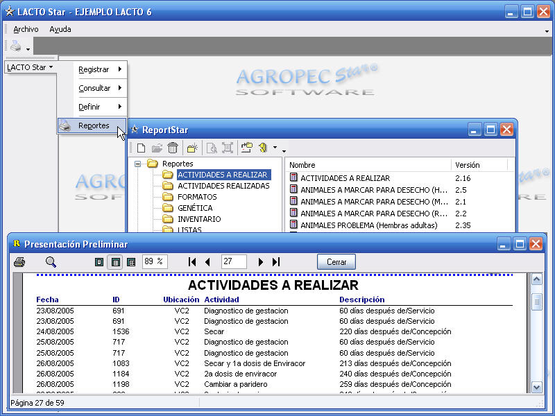Print the report from Presentación Preliminar
This screenshot has height=416, width=555.
tap(19, 262)
